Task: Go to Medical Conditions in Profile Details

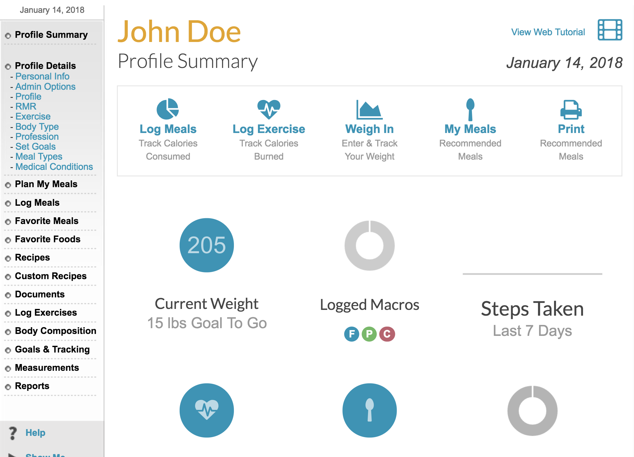Action: [x=54, y=167]
